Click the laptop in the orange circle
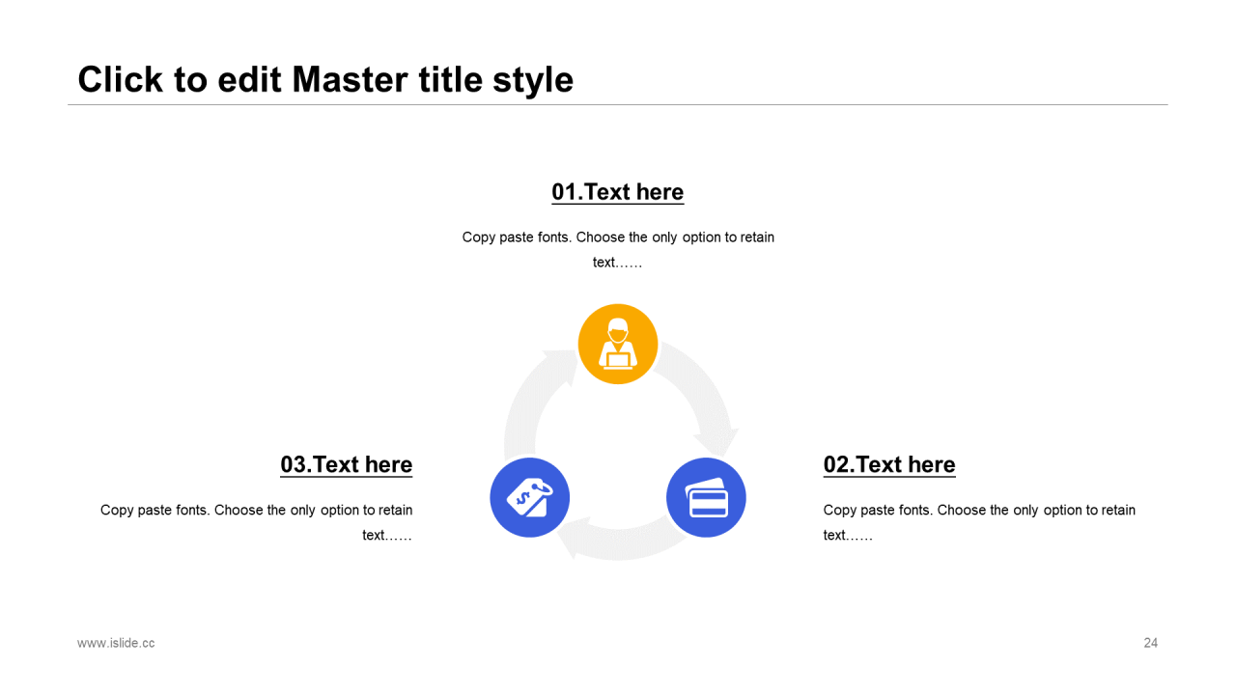 [618, 360]
